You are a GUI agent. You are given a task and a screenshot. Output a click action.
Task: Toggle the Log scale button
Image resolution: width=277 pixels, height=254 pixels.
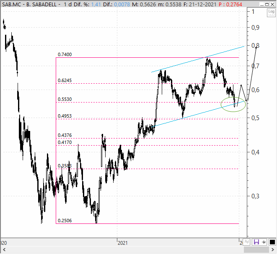(x=271, y=13)
